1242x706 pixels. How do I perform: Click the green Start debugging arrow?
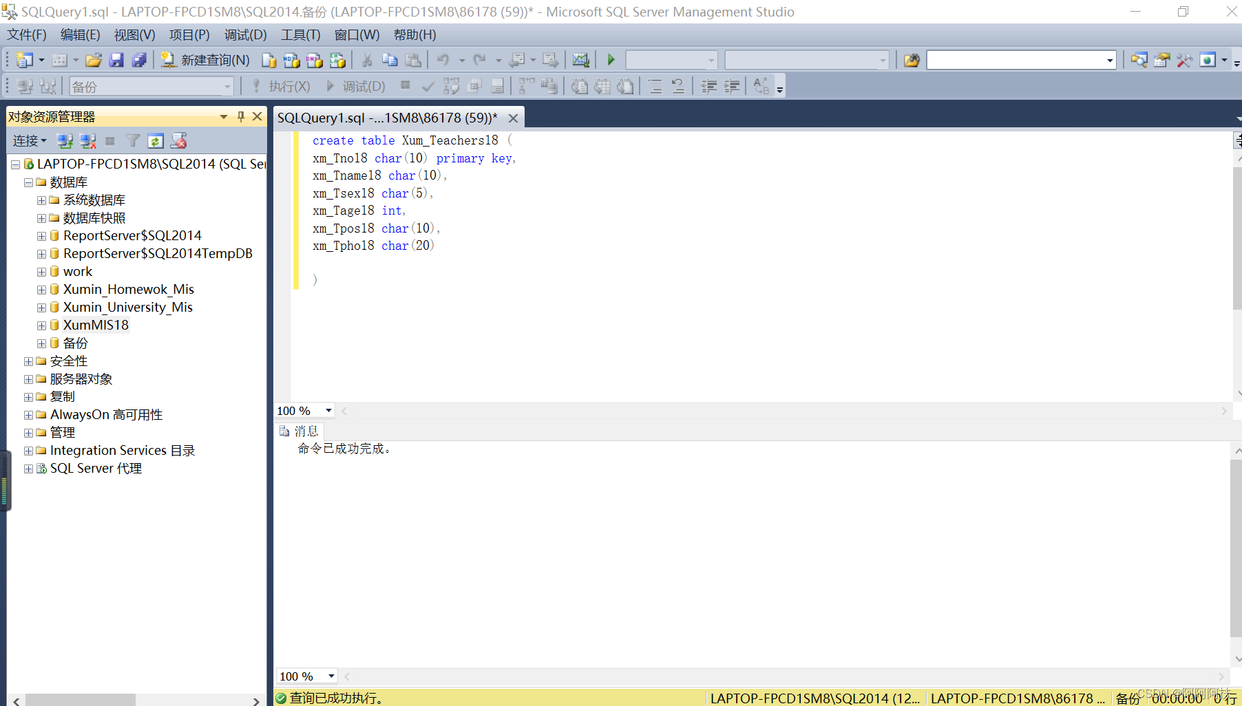(611, 61)
